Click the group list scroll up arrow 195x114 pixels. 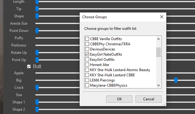(x=158, y=39)
